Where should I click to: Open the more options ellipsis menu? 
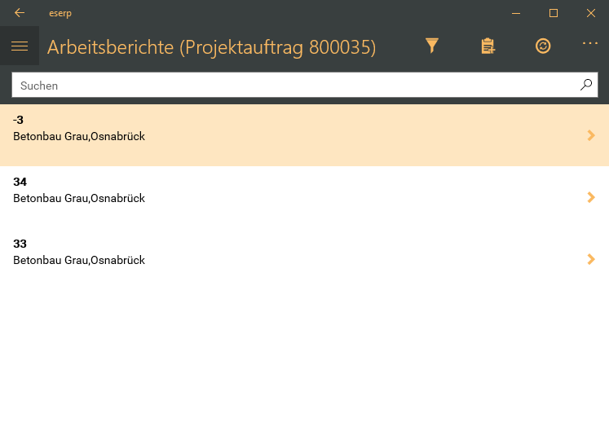pos(590,43)
